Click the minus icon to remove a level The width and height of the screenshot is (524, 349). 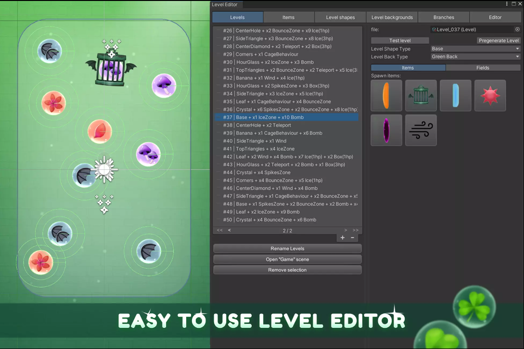[352, 238]
